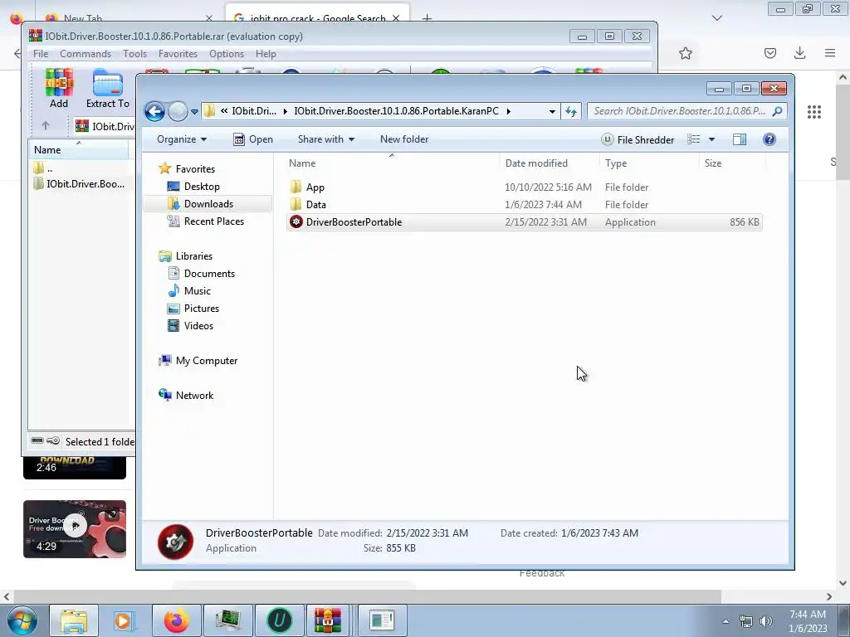Sort by Date modified column
This screenshot has height=637, width=850.
coord(550,163)
